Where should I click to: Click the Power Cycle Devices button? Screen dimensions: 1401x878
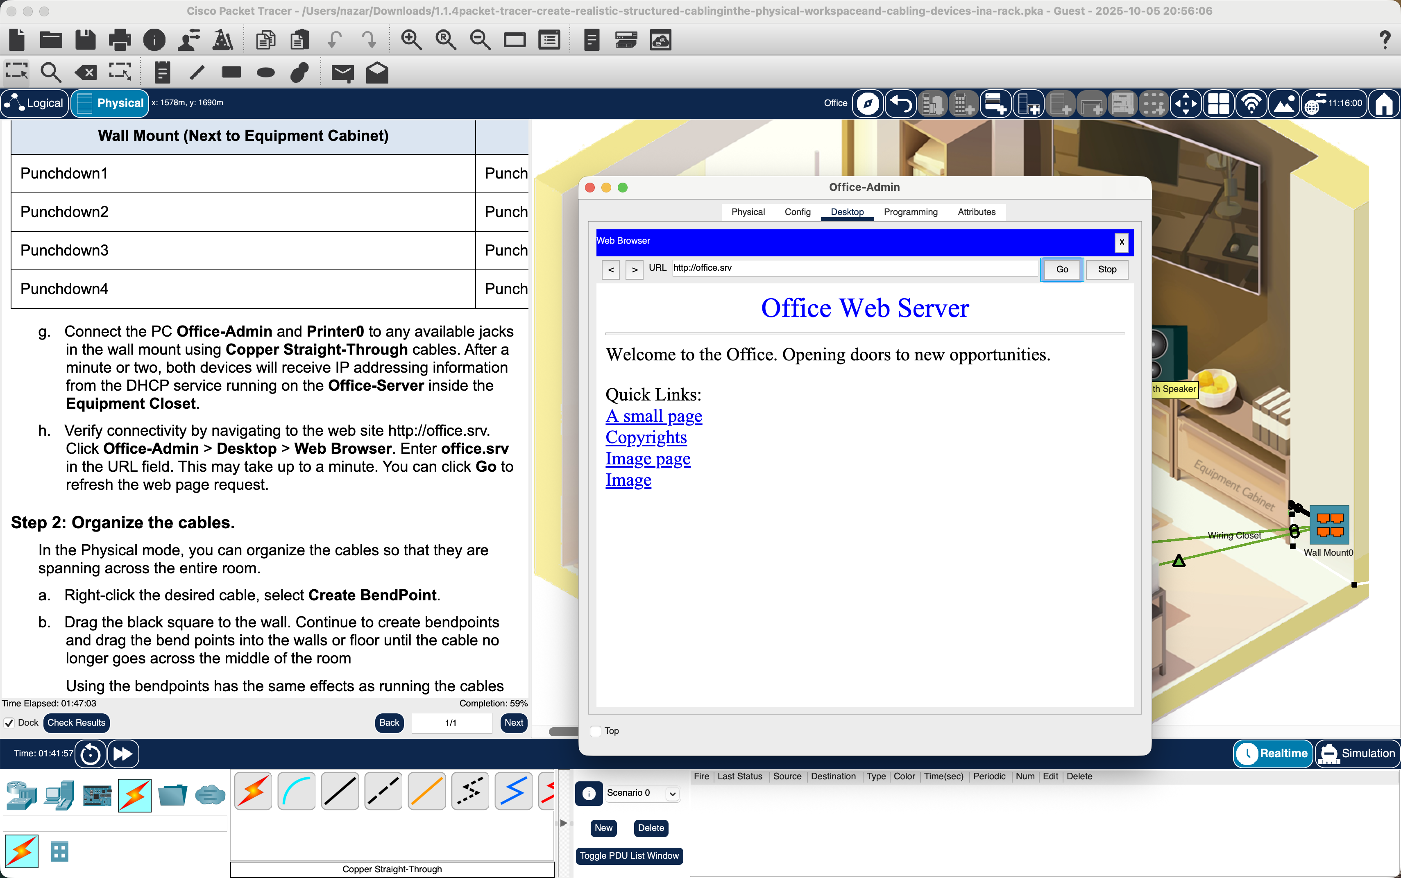91,754
